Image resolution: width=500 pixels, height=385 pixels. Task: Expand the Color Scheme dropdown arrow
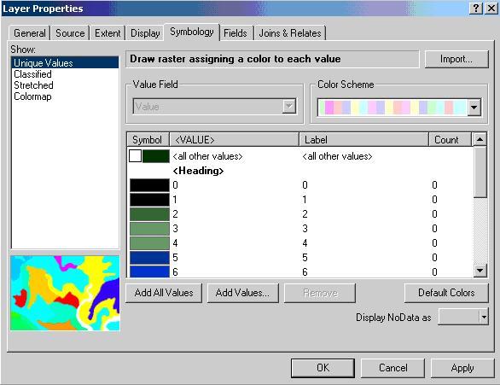click(474, 108)
